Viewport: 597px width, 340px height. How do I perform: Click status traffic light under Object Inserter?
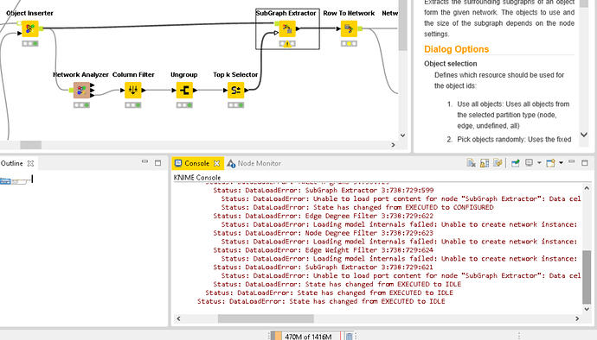pyautogui.click(x=30, y=44)
